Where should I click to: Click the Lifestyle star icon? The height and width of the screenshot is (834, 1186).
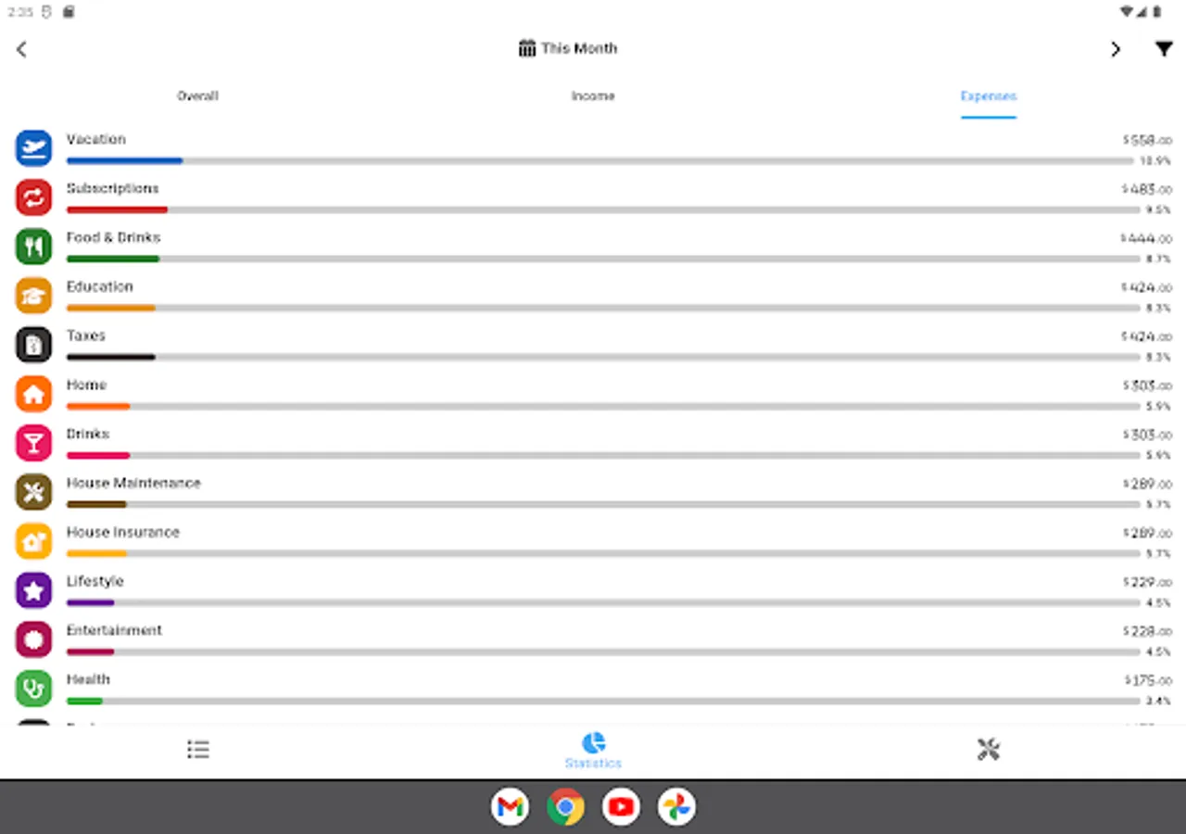[33, 590]
